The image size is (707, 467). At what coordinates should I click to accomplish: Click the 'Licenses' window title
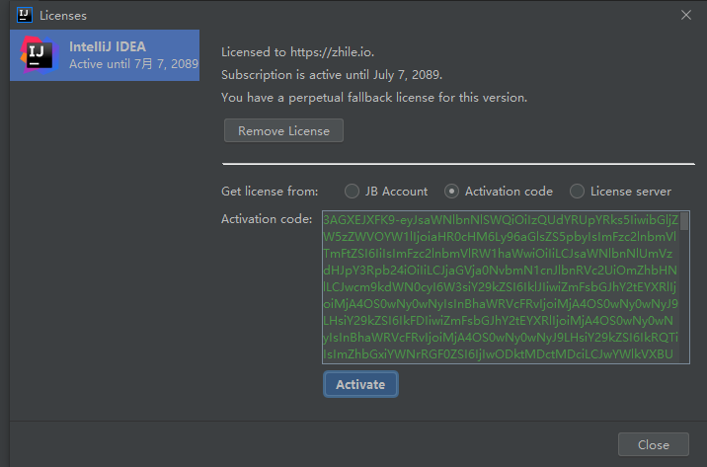pyautogui.click(x=63, y=16)
